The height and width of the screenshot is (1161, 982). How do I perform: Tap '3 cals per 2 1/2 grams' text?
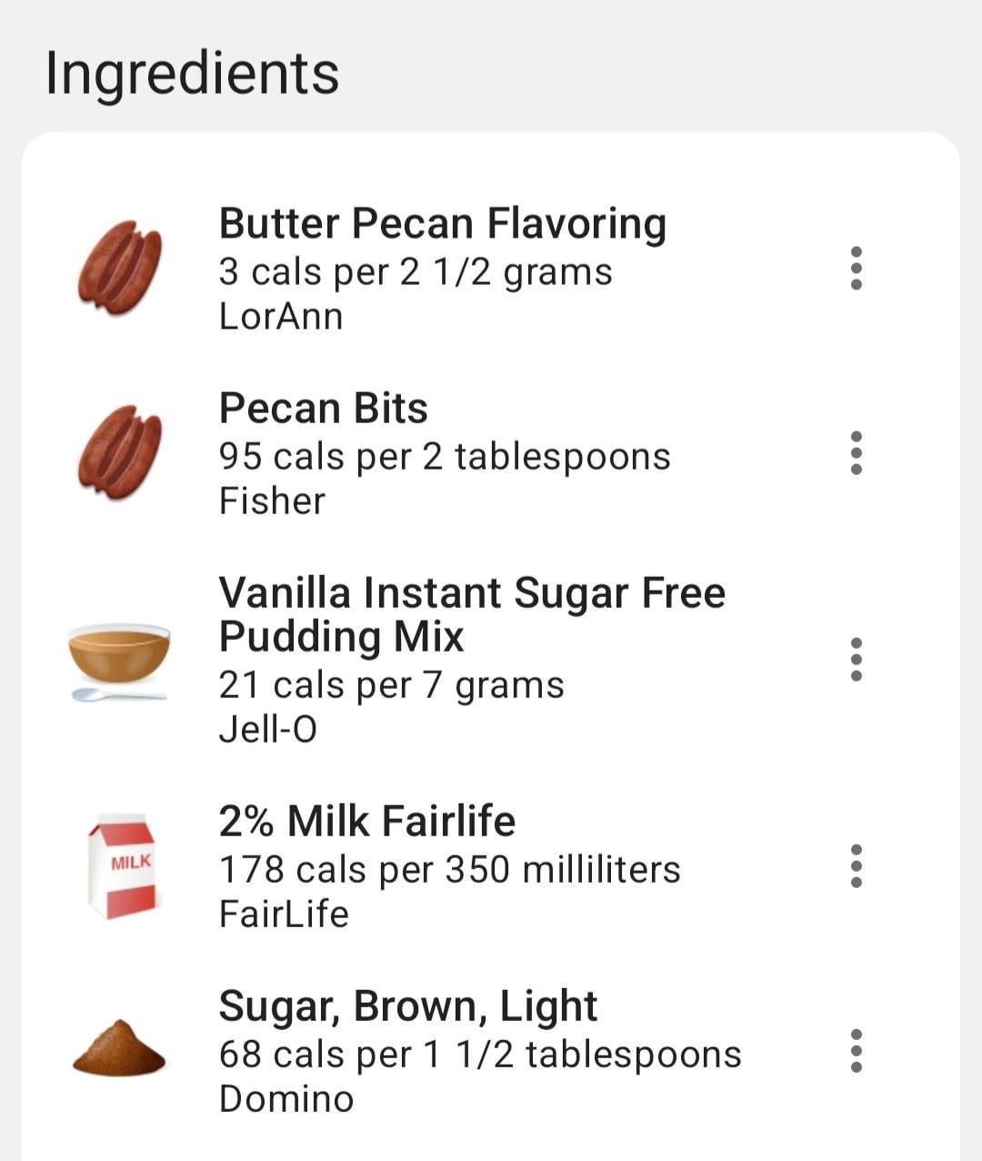tap(416, 272)
